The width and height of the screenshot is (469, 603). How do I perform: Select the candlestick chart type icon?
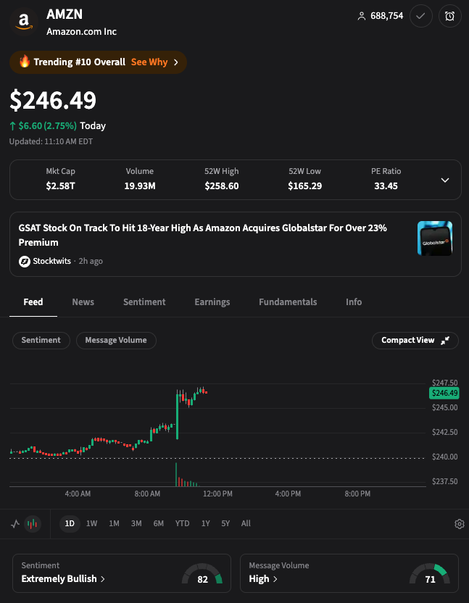click(x=33, y=524)
